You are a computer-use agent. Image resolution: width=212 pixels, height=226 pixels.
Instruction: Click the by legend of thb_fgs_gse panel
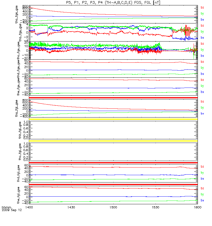[202, 32]
